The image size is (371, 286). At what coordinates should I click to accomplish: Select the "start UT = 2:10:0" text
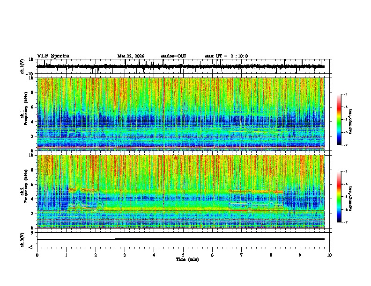pyautogui.click(x=226, y=56)
